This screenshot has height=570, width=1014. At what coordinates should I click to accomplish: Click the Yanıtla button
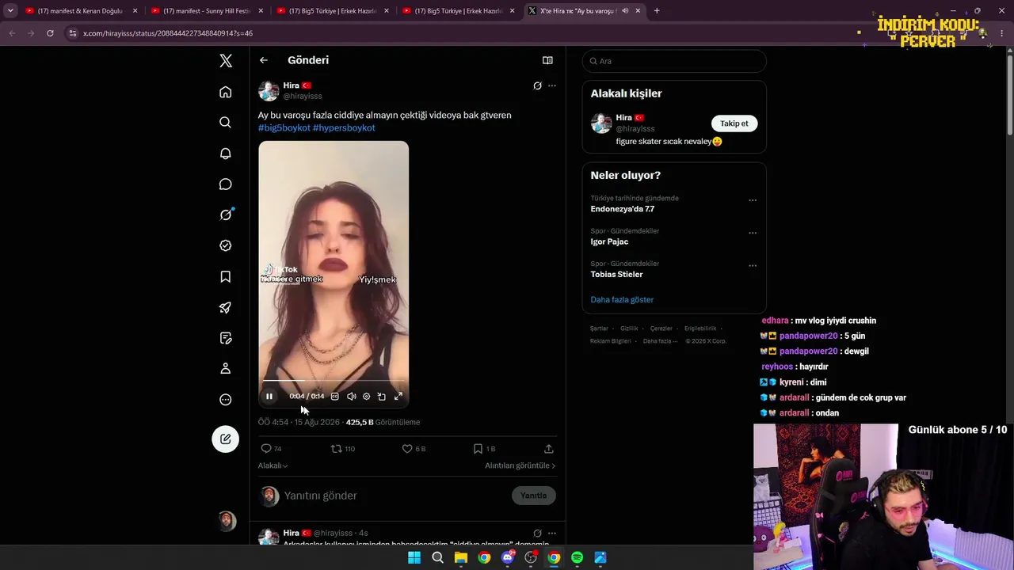(x=534, y=496)
